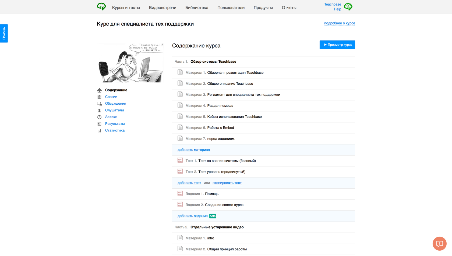
Task: Select Содержание in the sidebar
Action: 116,90
